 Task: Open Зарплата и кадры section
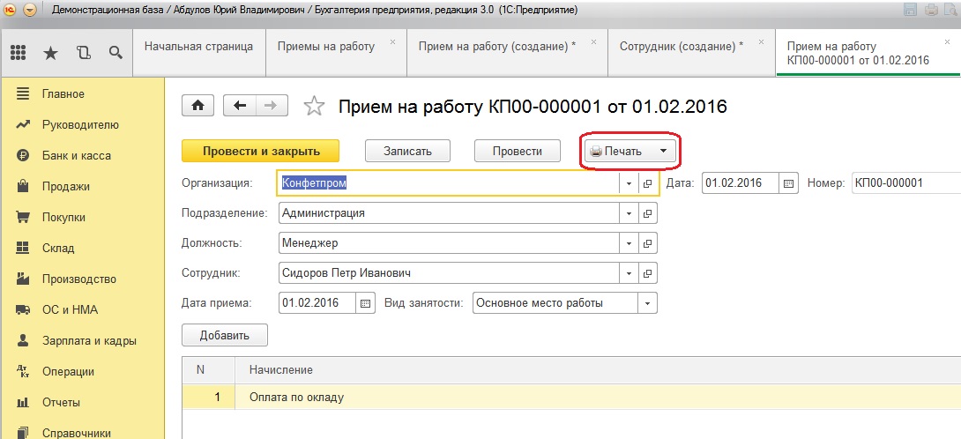(88, 341)
